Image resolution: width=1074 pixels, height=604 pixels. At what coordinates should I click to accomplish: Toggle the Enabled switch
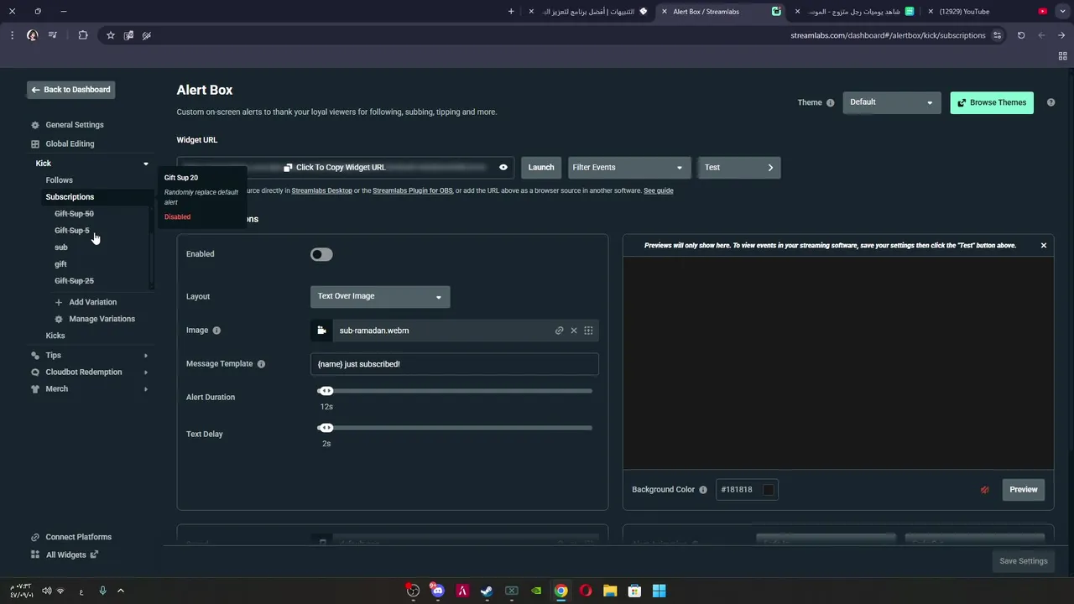(321, 254)
